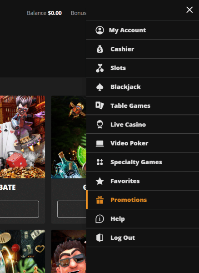The height and width of the screenshot is (273, 199).
Task: Click the Blackjack spade icon
Action: (100, 87)
